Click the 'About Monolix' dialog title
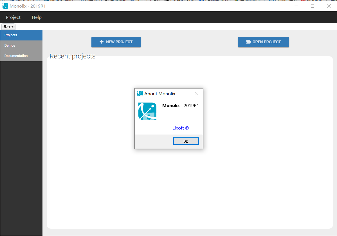This screenshot has height=236, width=337. point(160,94)
